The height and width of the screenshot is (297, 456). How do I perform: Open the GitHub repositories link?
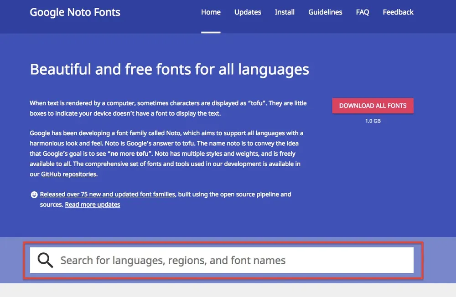coord(69,174)
